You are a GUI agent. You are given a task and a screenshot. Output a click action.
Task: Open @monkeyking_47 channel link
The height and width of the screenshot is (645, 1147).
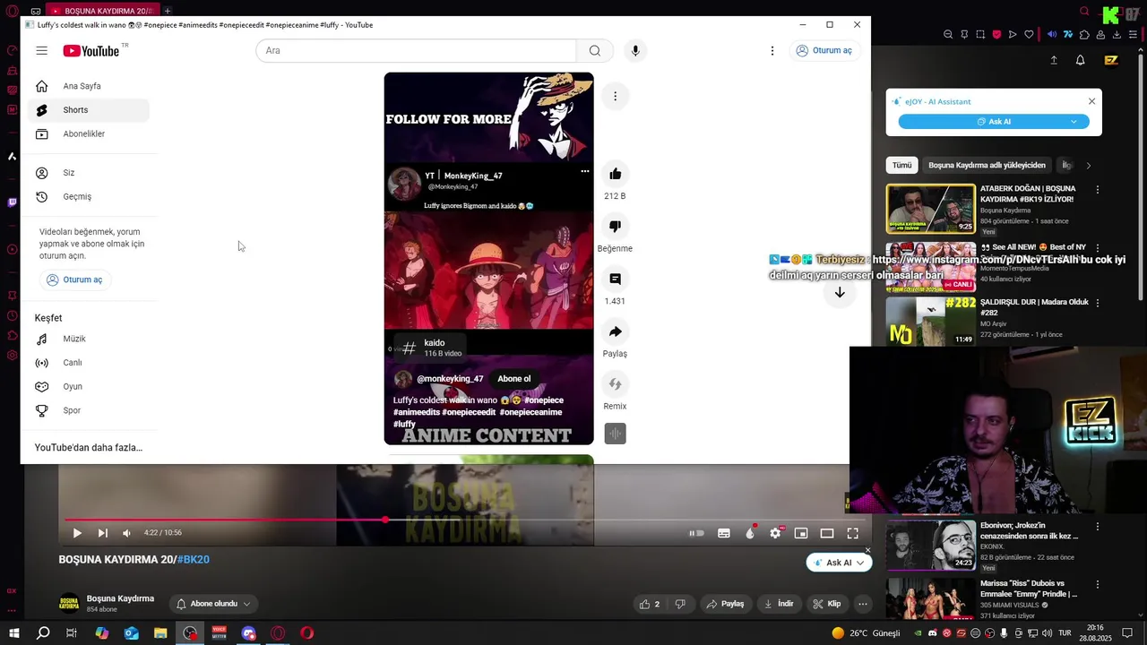click(450, 379)
